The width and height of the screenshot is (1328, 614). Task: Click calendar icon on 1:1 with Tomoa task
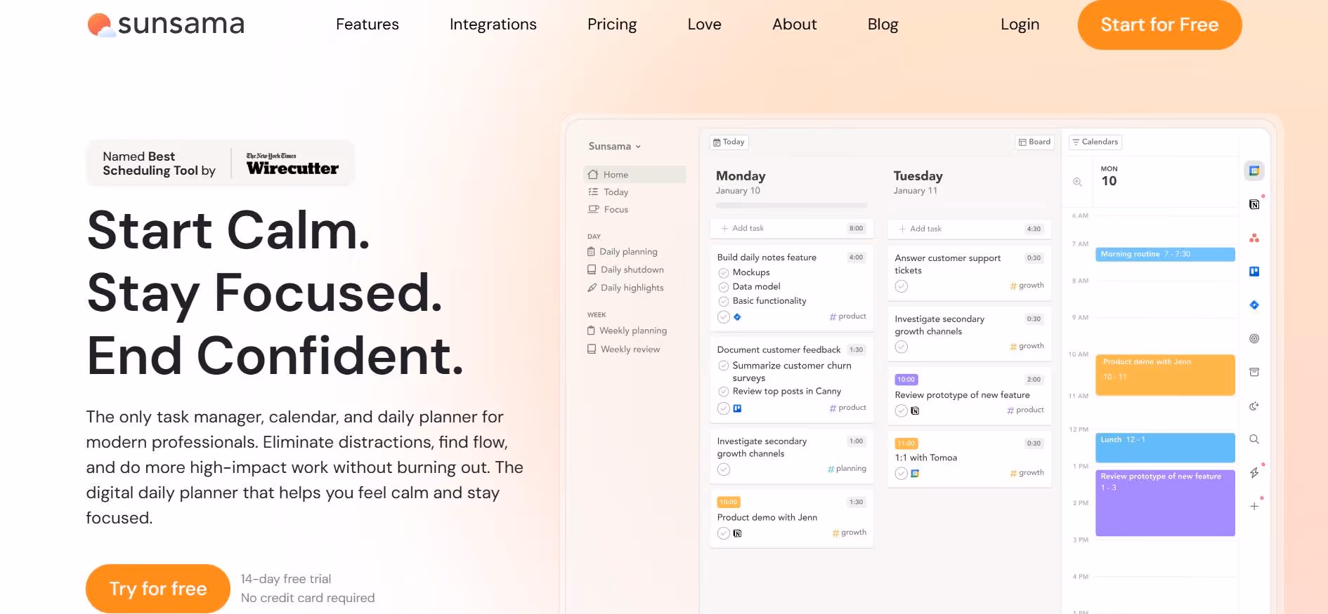tap(915, 474)
